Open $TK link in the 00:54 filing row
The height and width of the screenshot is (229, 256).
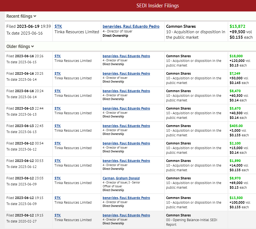[x=58, y=143]
